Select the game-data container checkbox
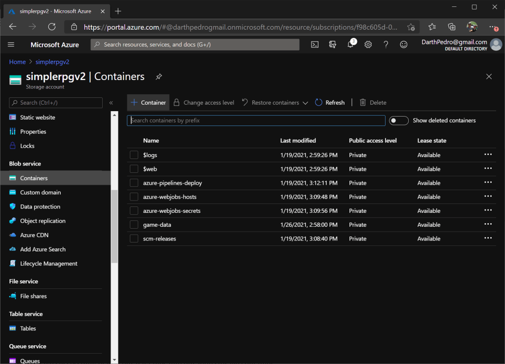505x364 pixels. pyautogui.click(x=134, y=225)
